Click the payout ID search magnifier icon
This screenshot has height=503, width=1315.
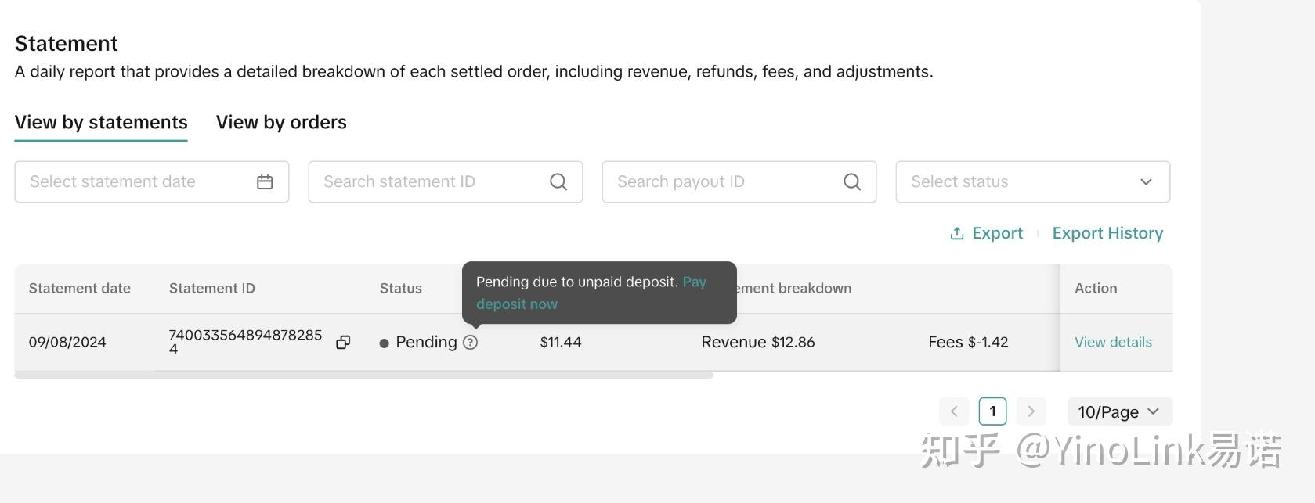click(x=852, y=182)
